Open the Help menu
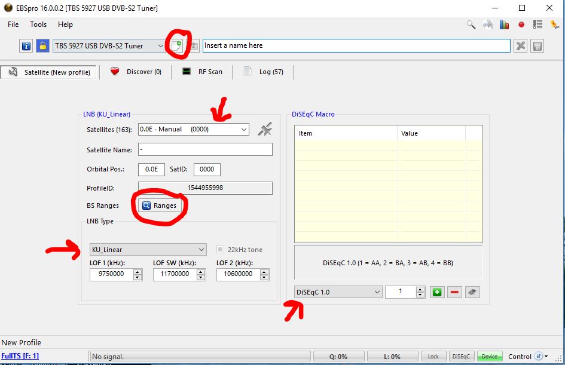 click(x=65, y=24)
